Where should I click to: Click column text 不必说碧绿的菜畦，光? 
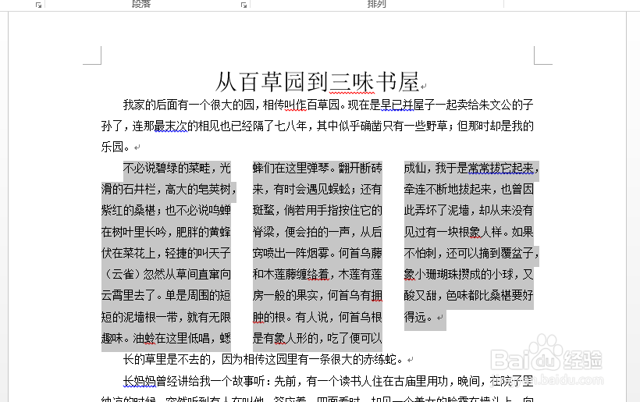click(x=176, y=168)
